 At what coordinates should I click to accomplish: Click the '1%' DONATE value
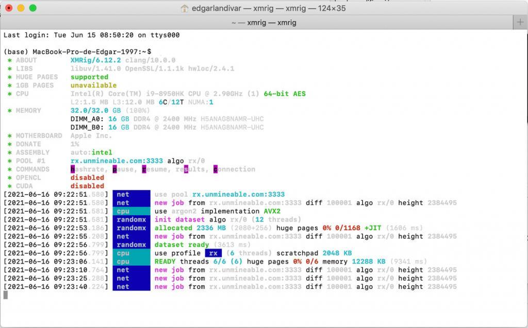pyautogui.click(x=75, y=144)
